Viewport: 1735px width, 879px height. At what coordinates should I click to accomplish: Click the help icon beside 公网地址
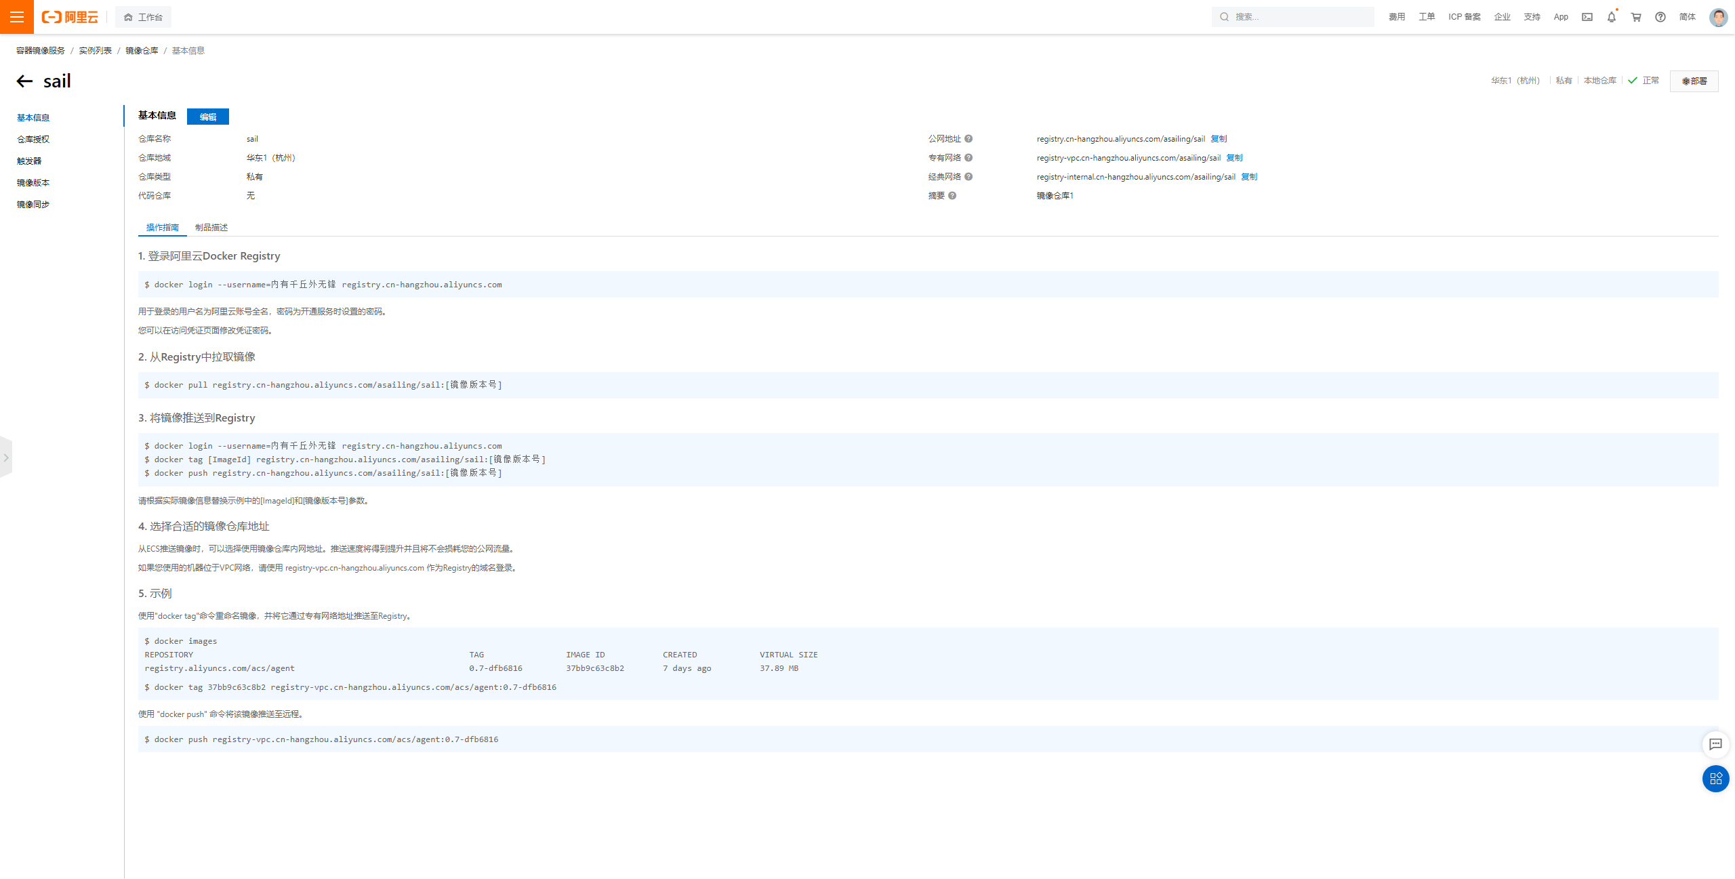(x=968, y=139)
